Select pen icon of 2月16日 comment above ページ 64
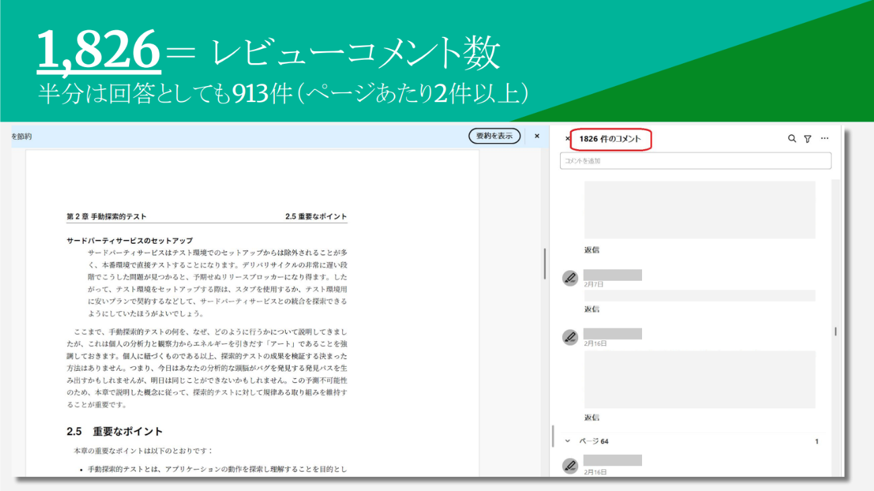Viewport: 874px width, 491px height. (570, 337)
